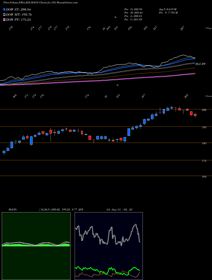Click the 207 top label above EMA chart
This screenshot has width=212, height=280.
pyautogui.click(x=182, y=28)
